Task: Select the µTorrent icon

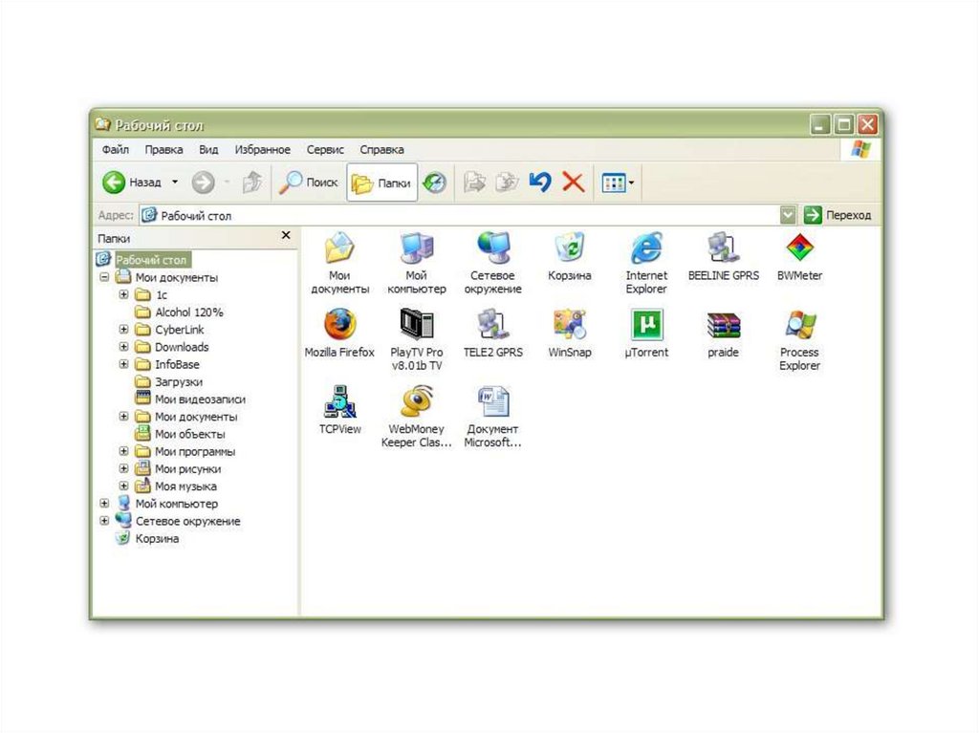Action: [646, 324]
